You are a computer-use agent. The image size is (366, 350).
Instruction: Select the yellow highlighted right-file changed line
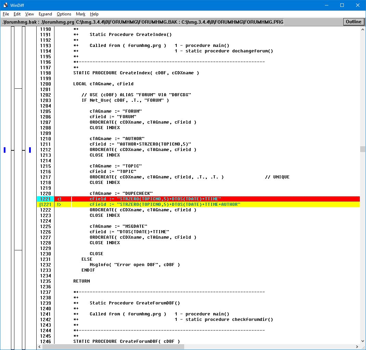point(205,204)
